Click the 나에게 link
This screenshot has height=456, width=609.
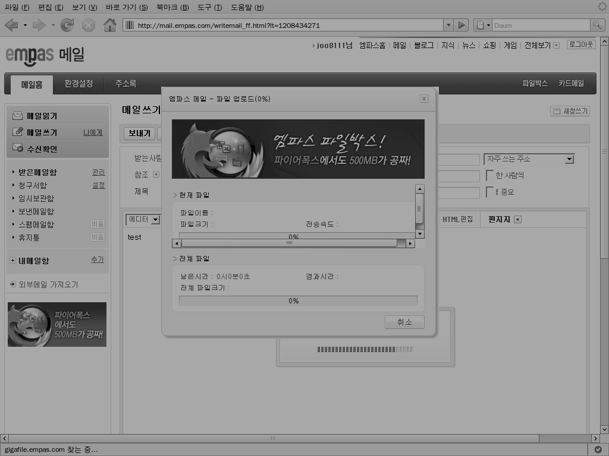93,132
